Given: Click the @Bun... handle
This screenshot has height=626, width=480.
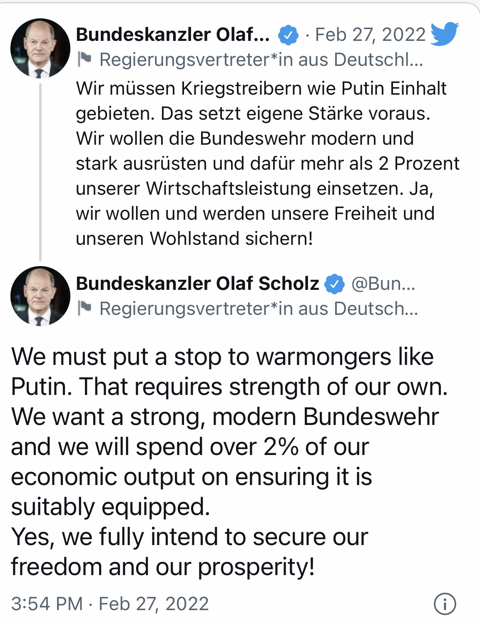Looking at the screenshot, I should (383, 284).
